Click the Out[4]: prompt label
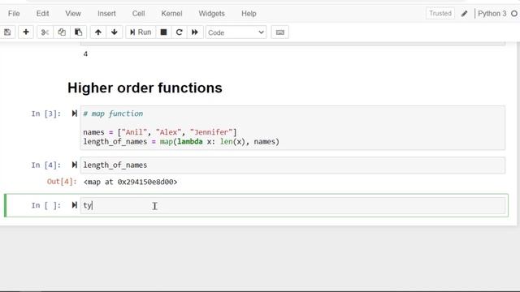Screen dimensions: 520x292 62,182
